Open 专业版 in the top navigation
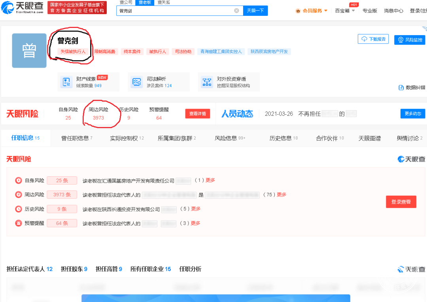Screen dimensions: 427x302 370,11
